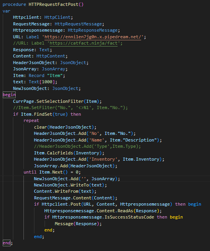Click the until Item.Next() line

pos(52,172)
